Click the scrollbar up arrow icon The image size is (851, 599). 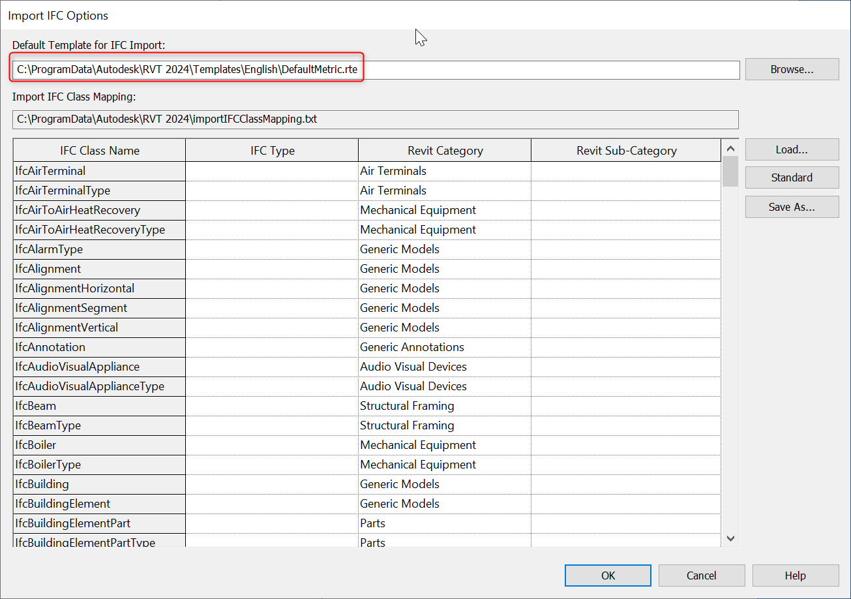click(x=730, y=148)
